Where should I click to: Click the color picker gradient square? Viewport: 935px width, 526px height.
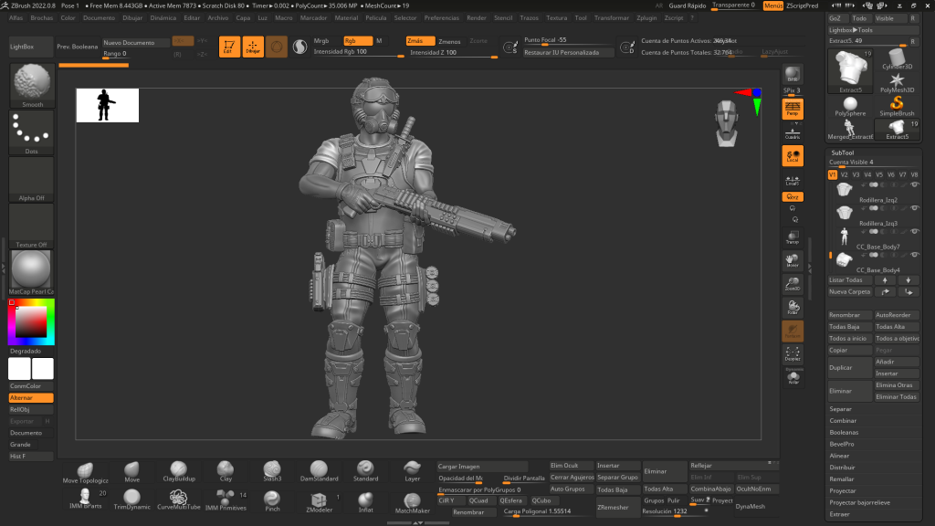(x=31, y=321)
